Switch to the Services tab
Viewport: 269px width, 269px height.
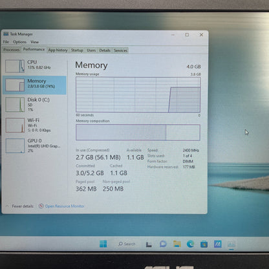[x=120, y=50]
